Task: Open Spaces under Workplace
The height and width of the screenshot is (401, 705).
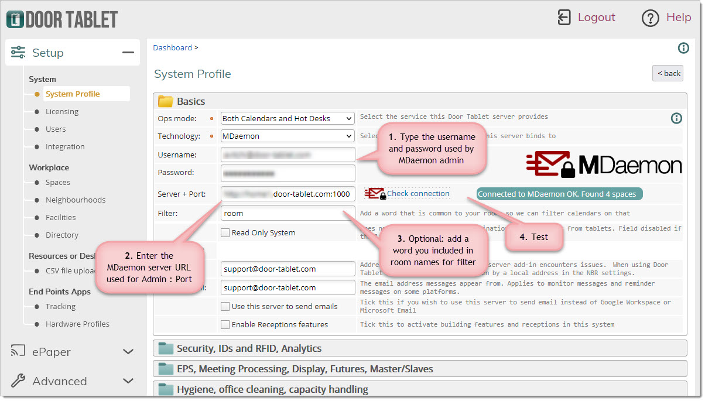Action: 58,182
